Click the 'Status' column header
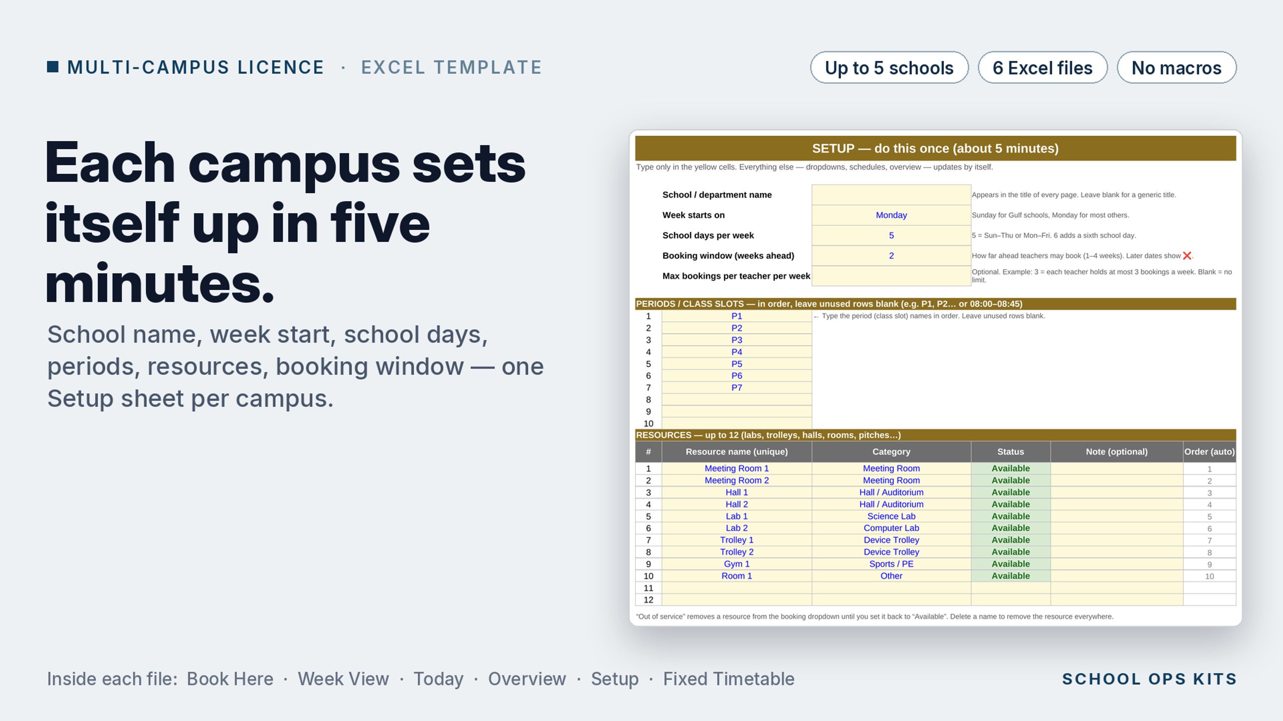The width and height of the screenshot is (1283, 721). (x=1010, y=452)
